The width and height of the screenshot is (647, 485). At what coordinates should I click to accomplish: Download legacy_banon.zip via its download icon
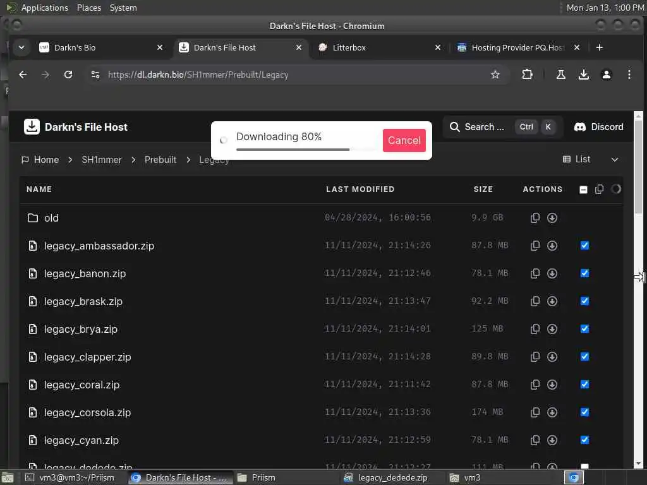(x=552, y=273)
